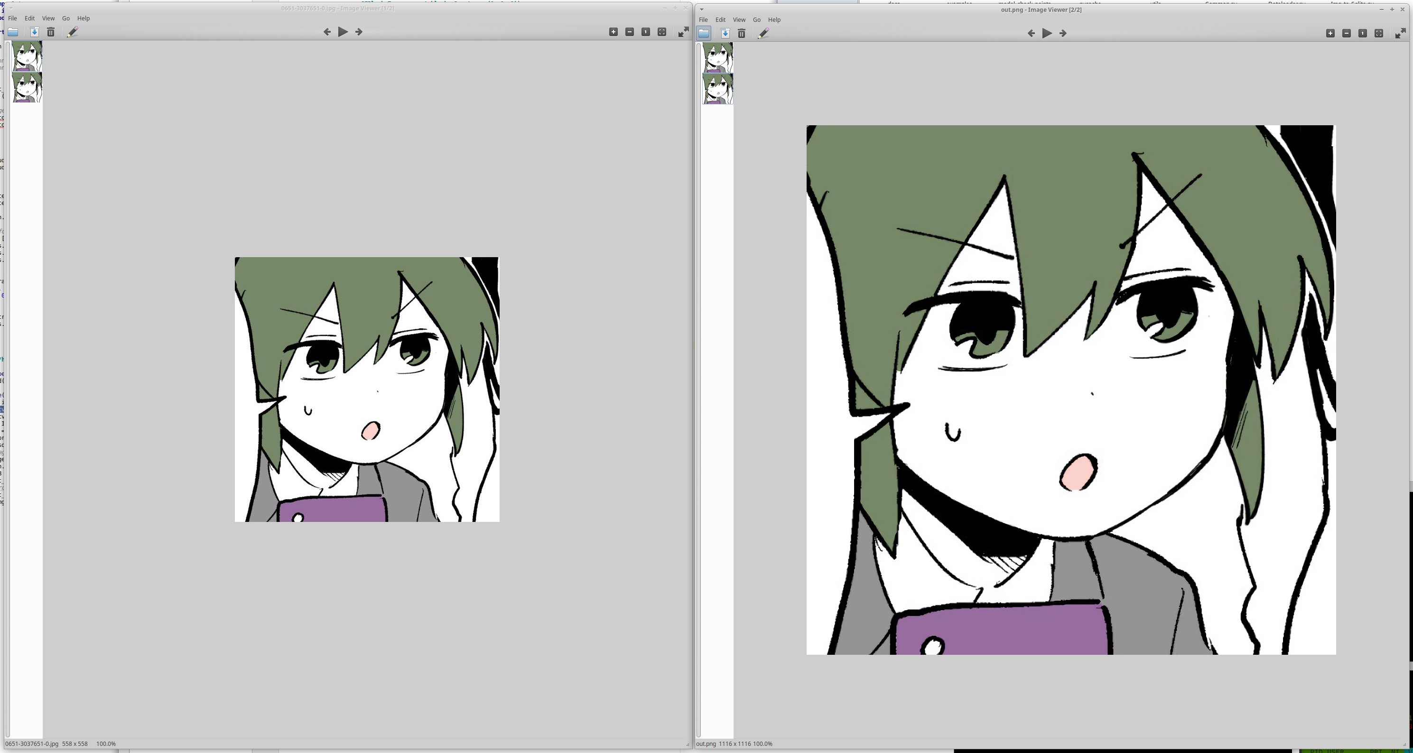
Task: Start slideshow playback in out.png window
Action: [x=1047, y=34]
